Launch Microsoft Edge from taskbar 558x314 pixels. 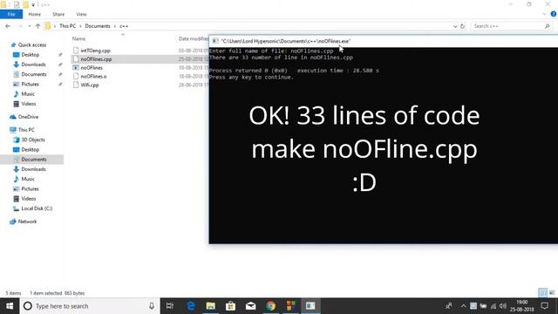pos(191,306)
